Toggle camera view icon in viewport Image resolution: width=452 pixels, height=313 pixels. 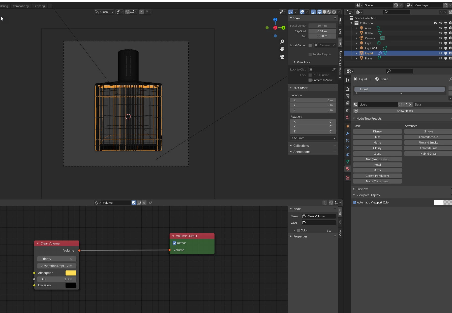282,57
